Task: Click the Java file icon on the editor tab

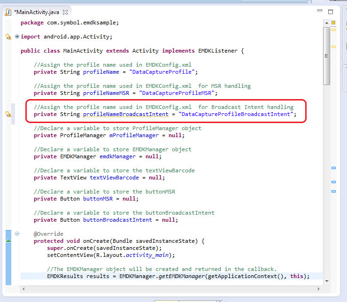Action: point(8,12)
